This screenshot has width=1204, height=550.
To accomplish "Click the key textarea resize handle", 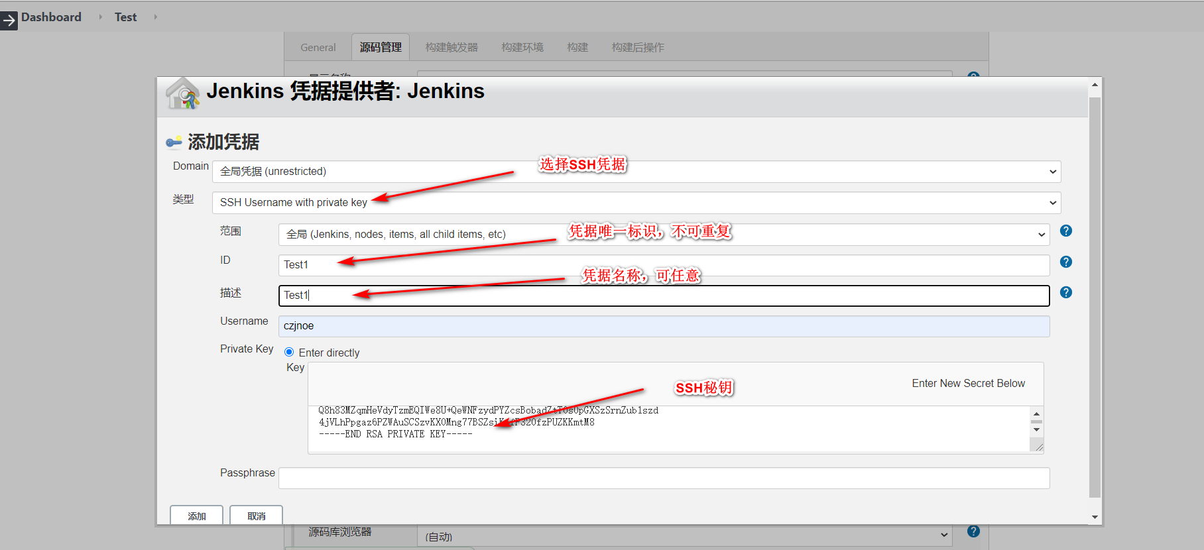I will point(1038,447).
